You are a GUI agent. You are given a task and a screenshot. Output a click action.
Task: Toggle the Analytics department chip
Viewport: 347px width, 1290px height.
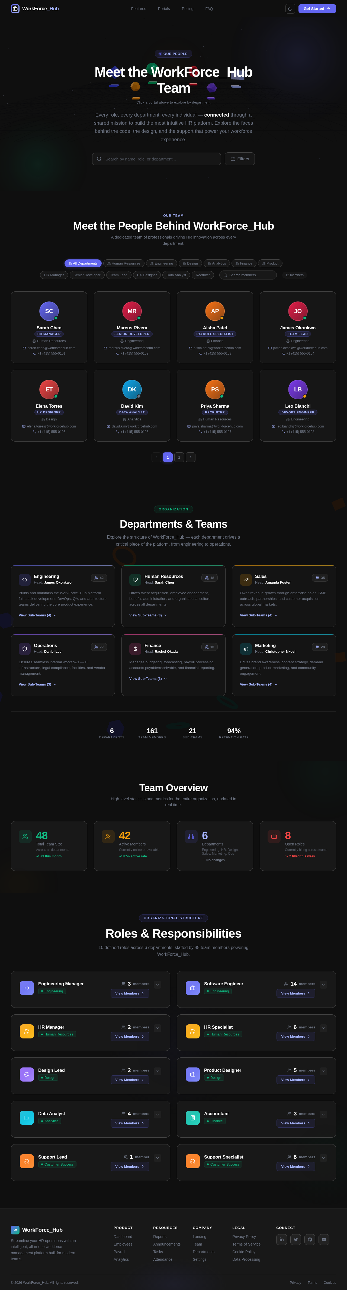216,263
